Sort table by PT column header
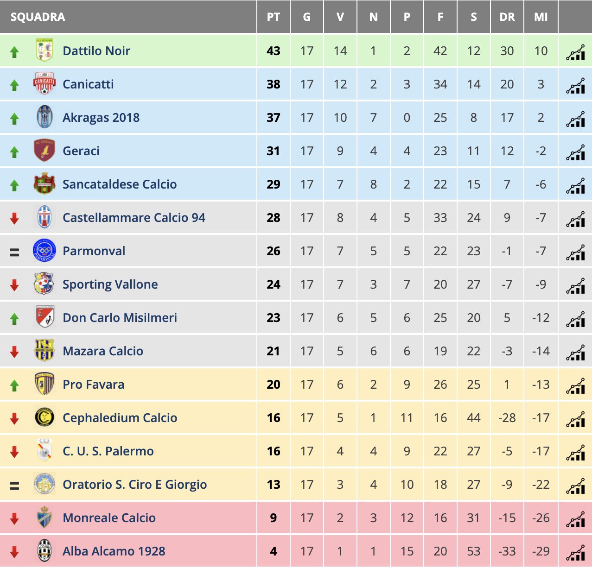 (274, 17)
